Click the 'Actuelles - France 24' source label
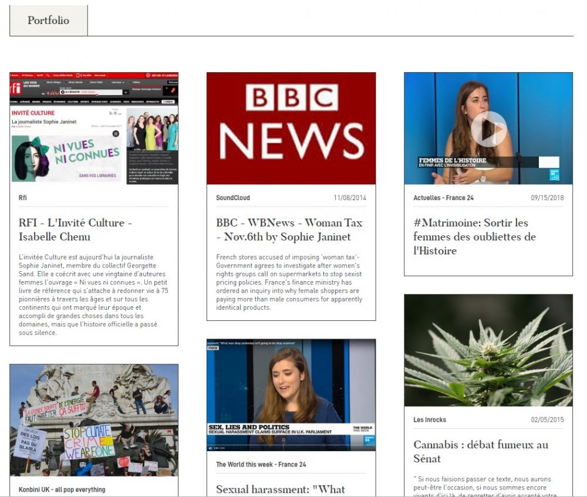The height and width of the screenshot is (497, 587). point(444,198)
